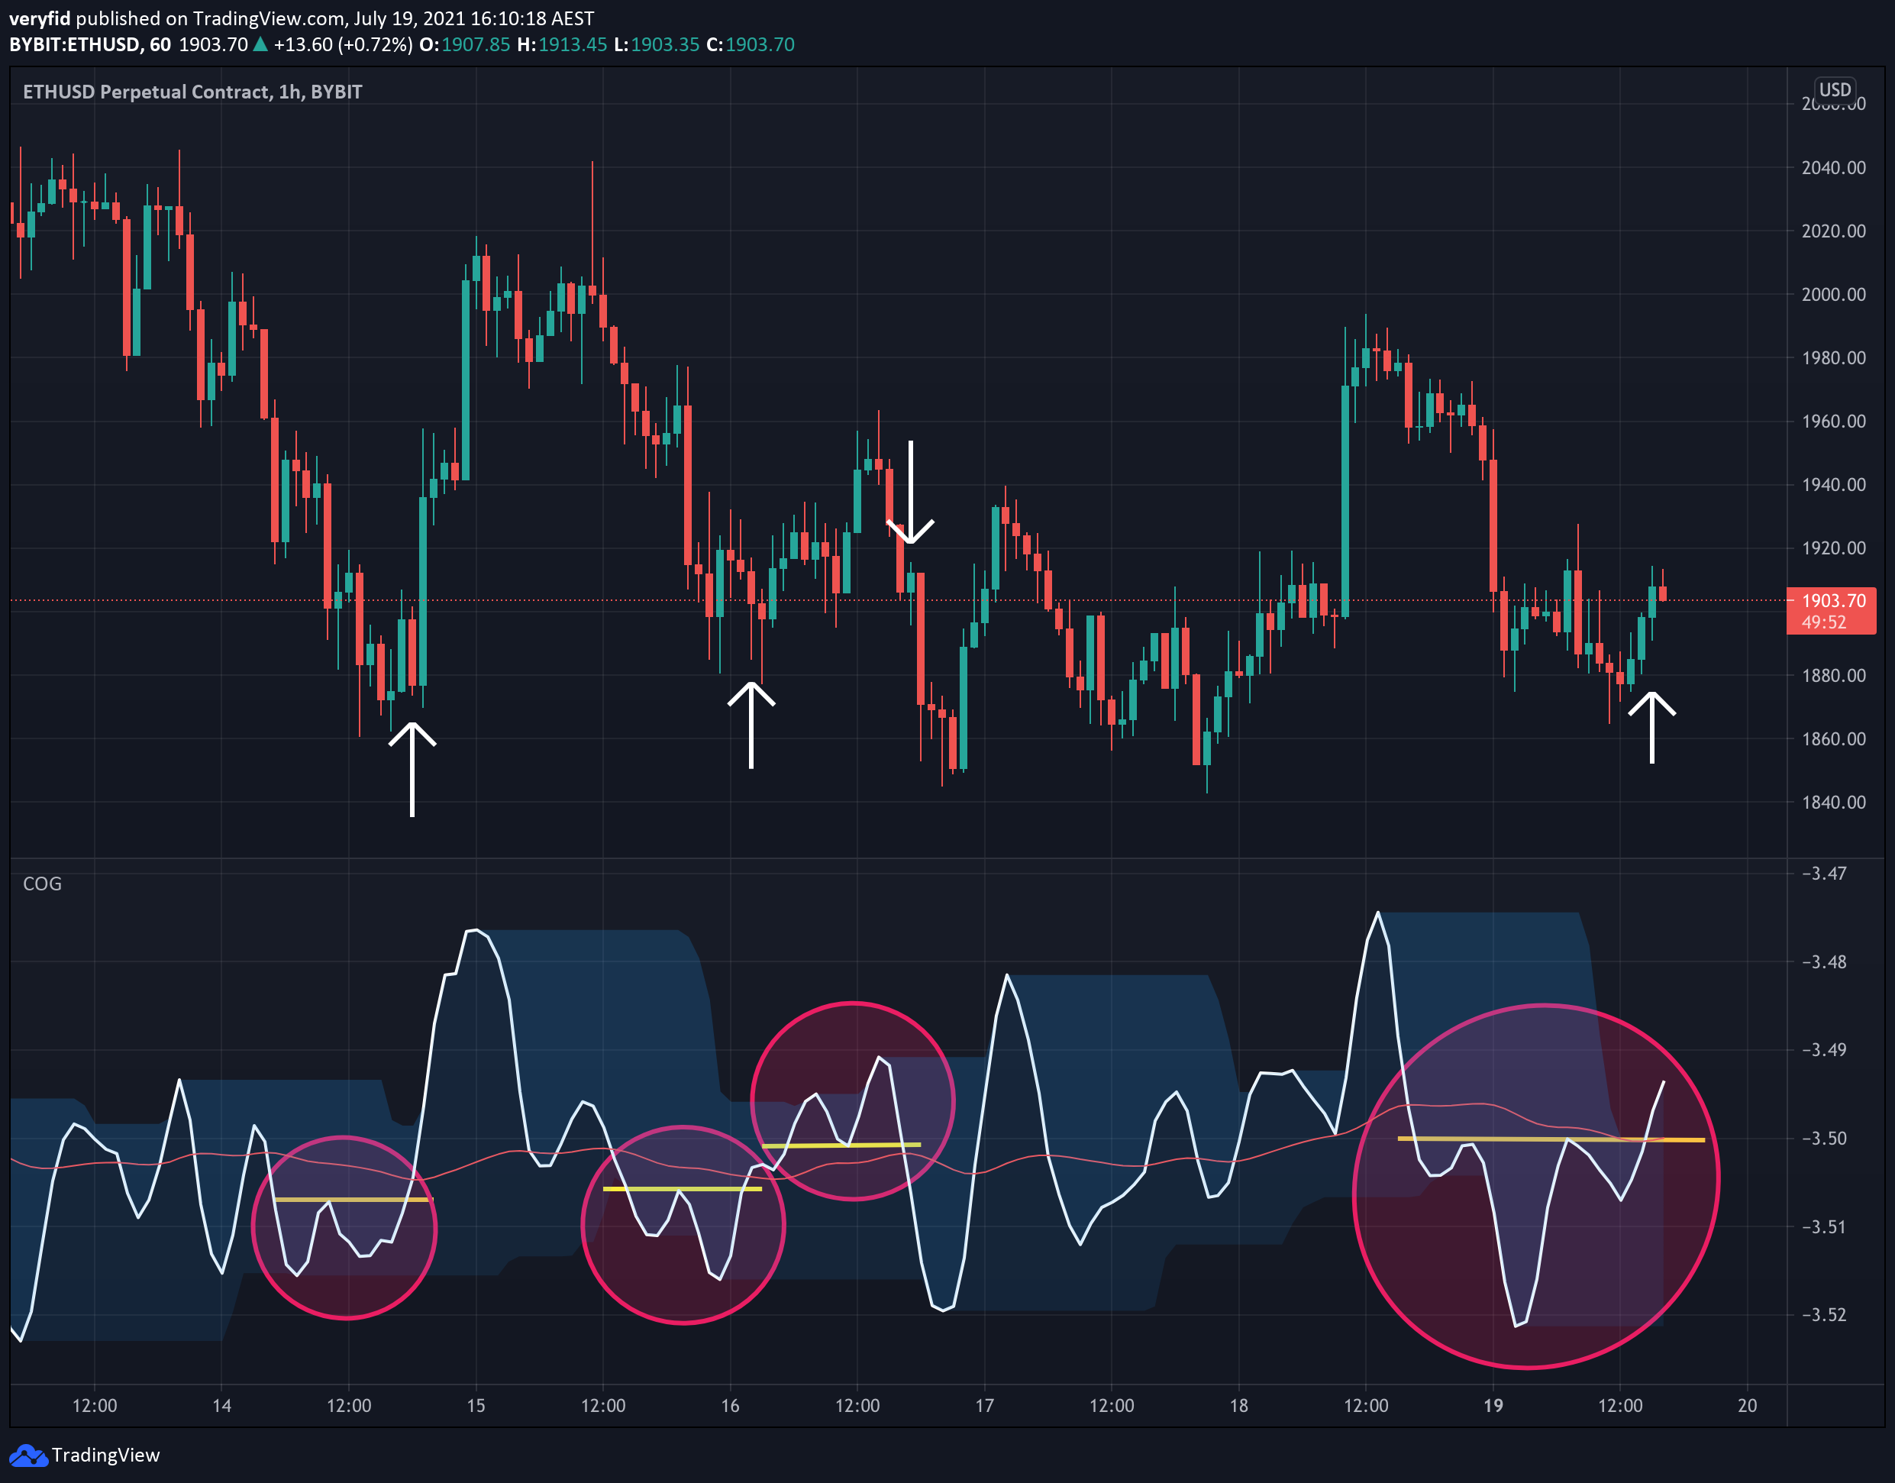Screen dimensions: 1895x1483
Task: Click the 1980.00 price axis label
Action: pyautogui.click(x=1833, y=357)
